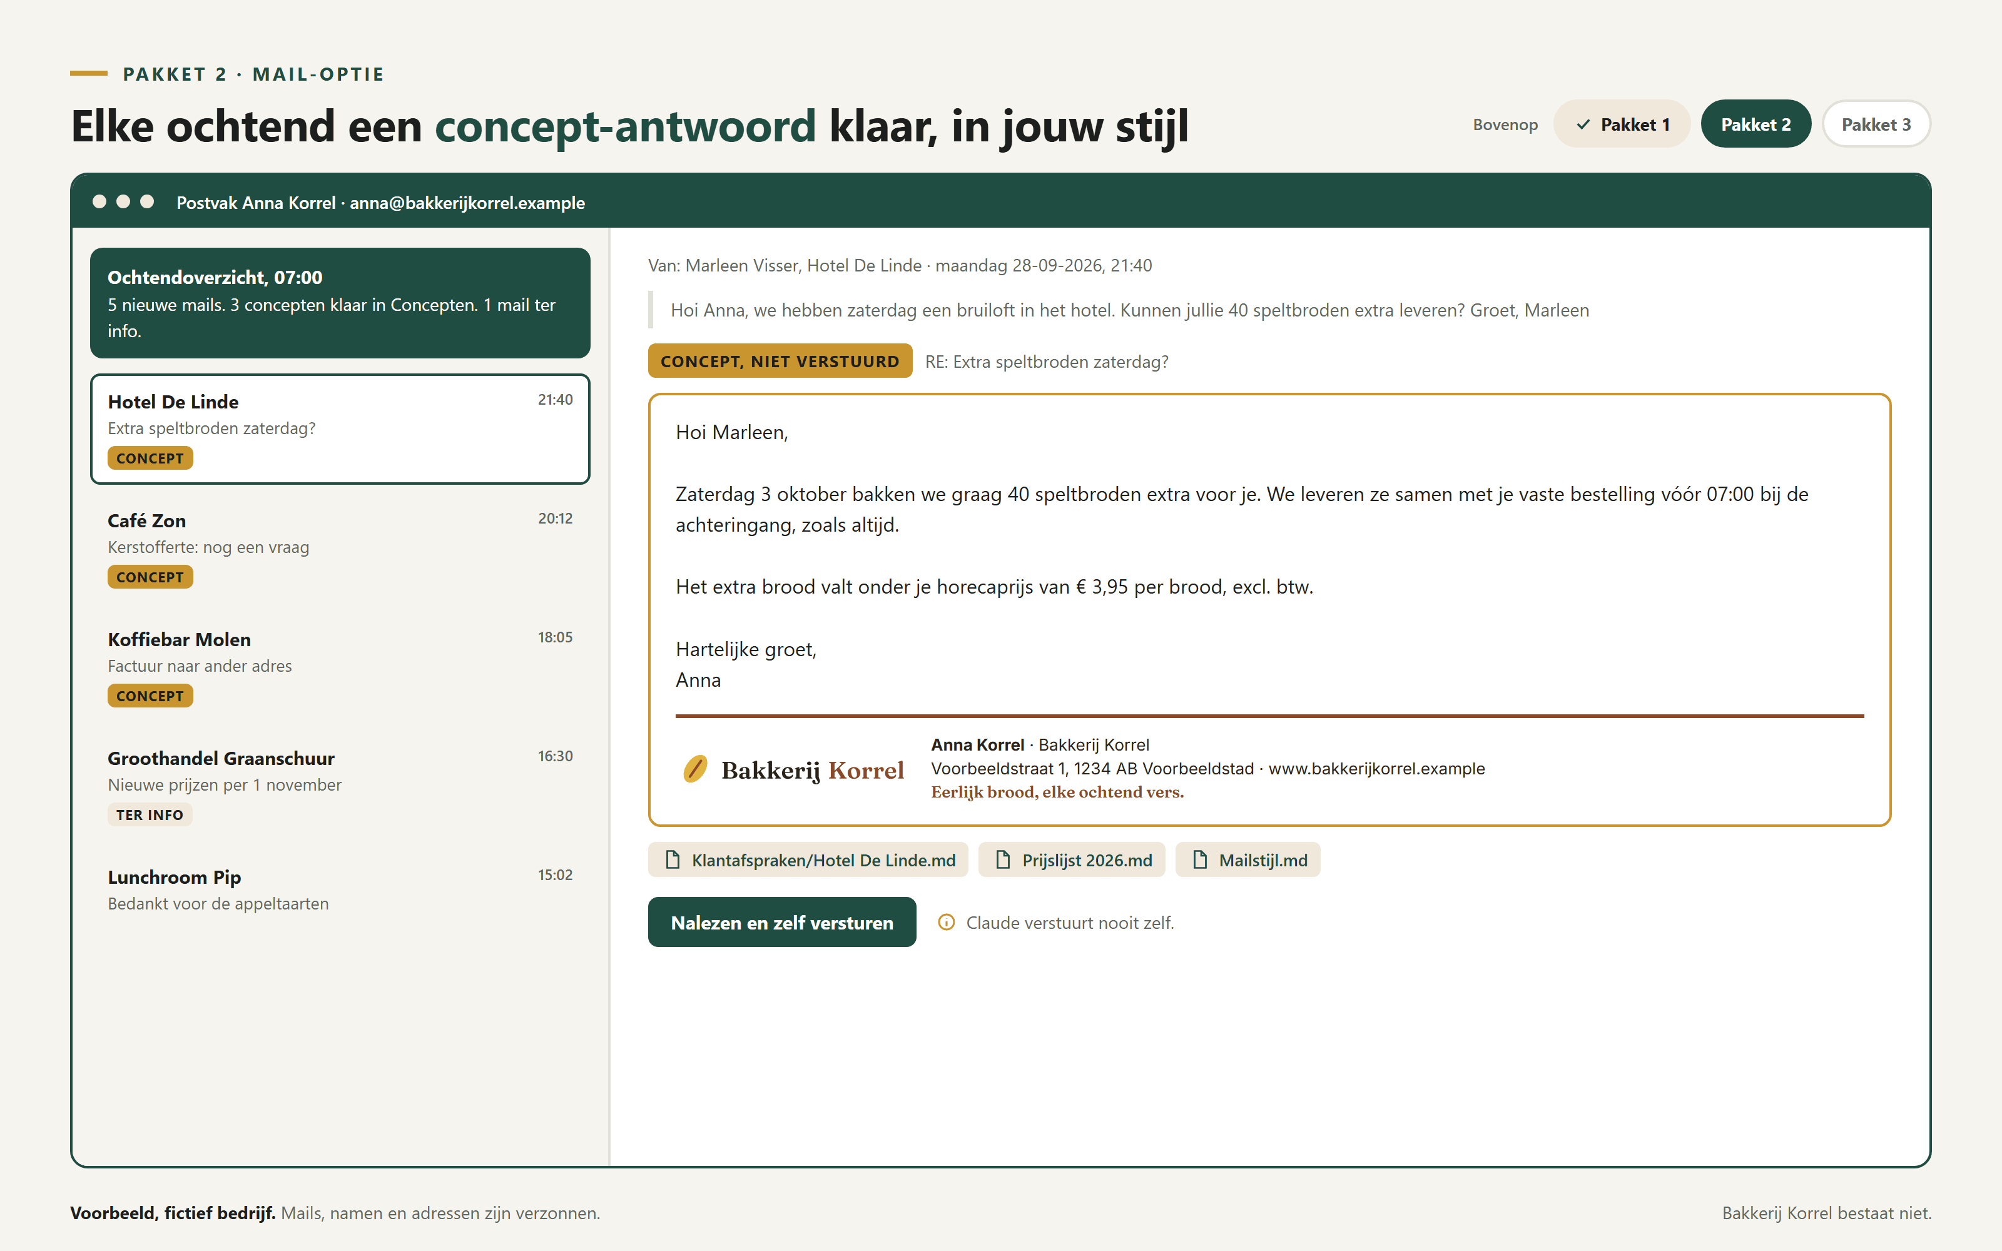Click the 20:12 time on Café Zon

(x=555, y=519)
